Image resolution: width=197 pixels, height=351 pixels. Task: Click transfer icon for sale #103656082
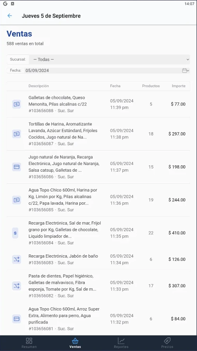(17, 286)
